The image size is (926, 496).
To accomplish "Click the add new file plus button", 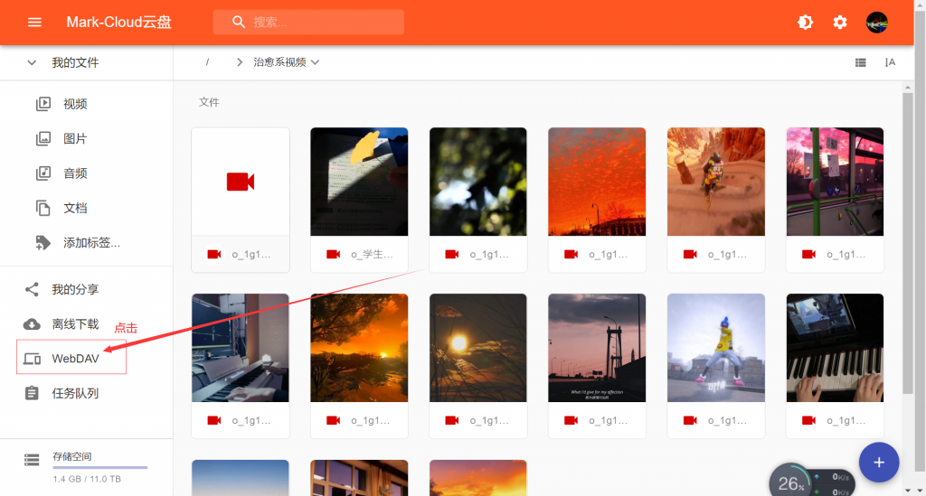I will 879,463.
